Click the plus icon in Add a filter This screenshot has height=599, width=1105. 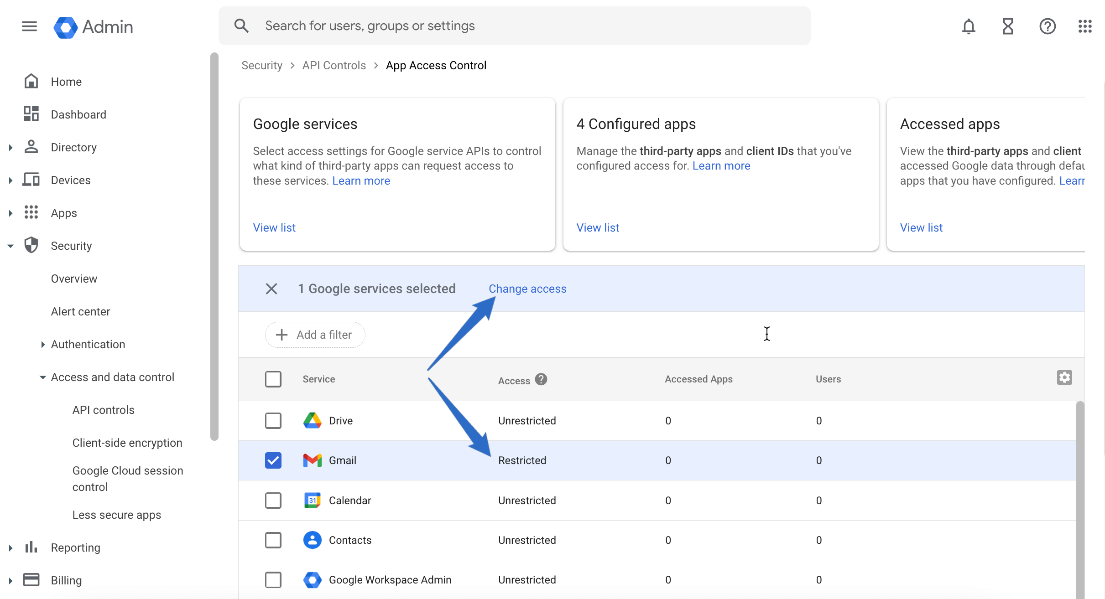[282, 335]
